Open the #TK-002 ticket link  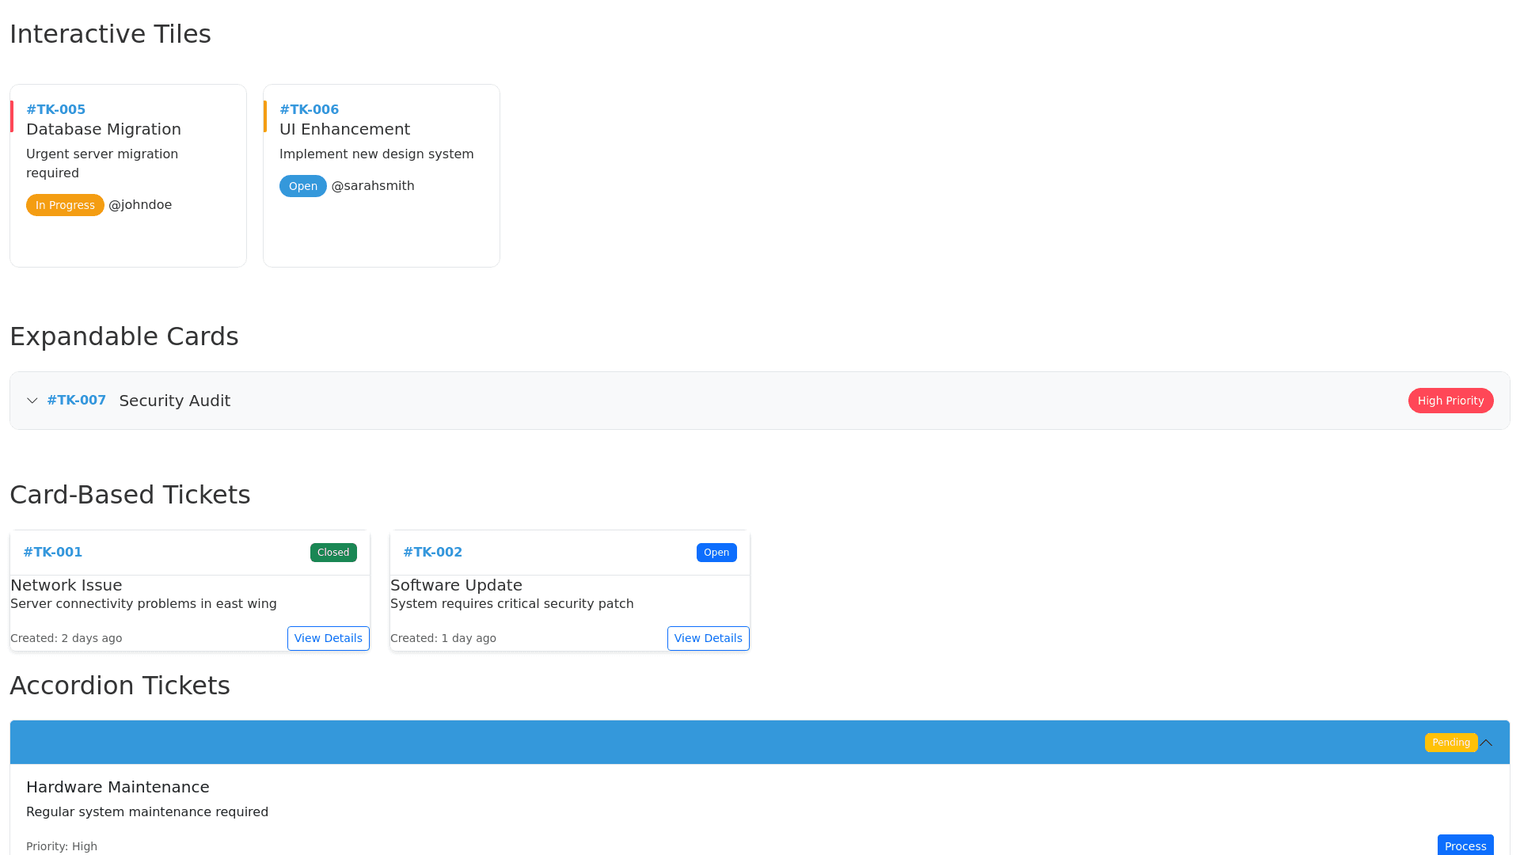pyautogui.click(x=432, y=552)
